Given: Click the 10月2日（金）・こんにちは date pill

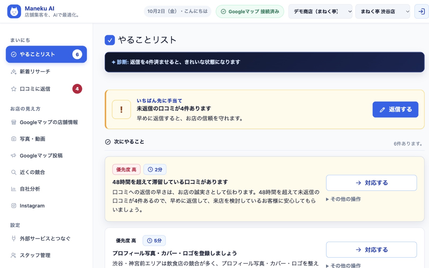Looking at the screenshot, I should pyautogui.click(x=177, y=11).
